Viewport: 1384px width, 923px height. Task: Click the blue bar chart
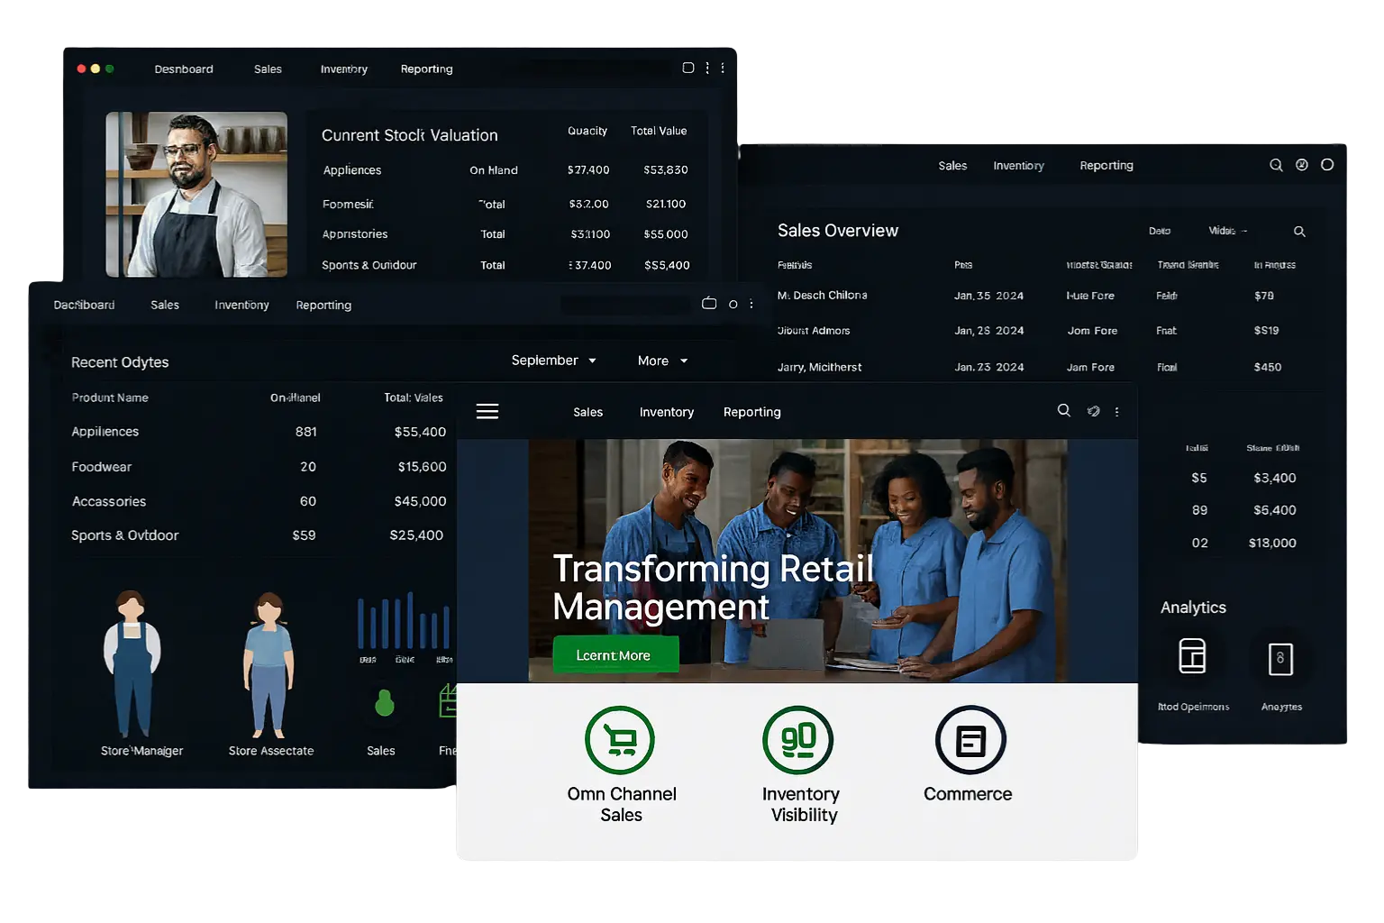(x=403, y=621)
